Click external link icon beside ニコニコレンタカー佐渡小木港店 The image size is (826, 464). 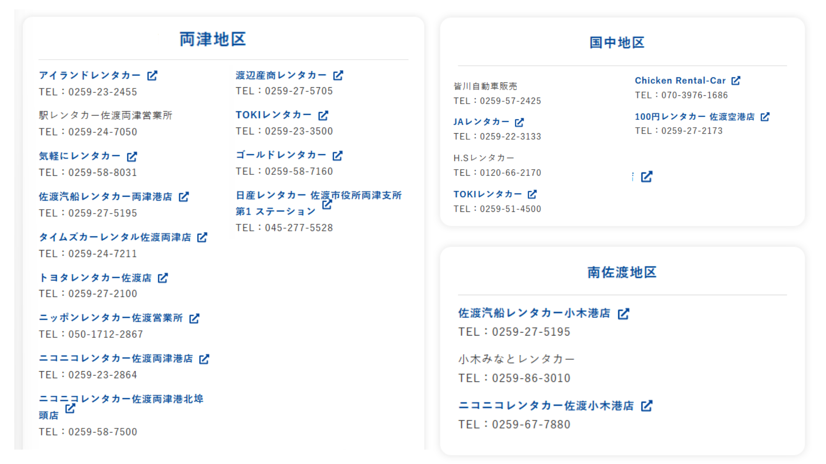647,406
